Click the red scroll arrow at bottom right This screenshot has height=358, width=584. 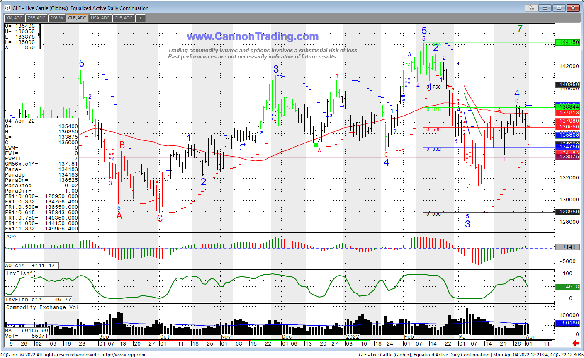(x=575, y=343)
